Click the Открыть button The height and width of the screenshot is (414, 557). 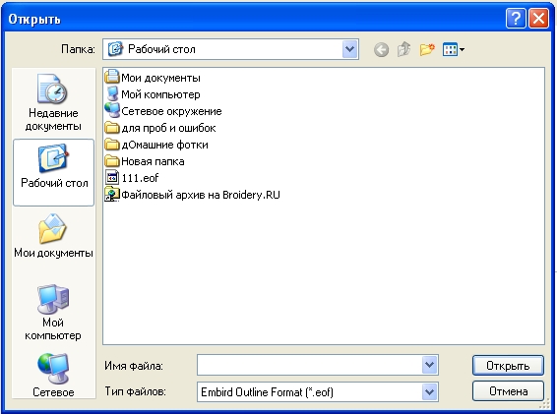tap(508, 366)
